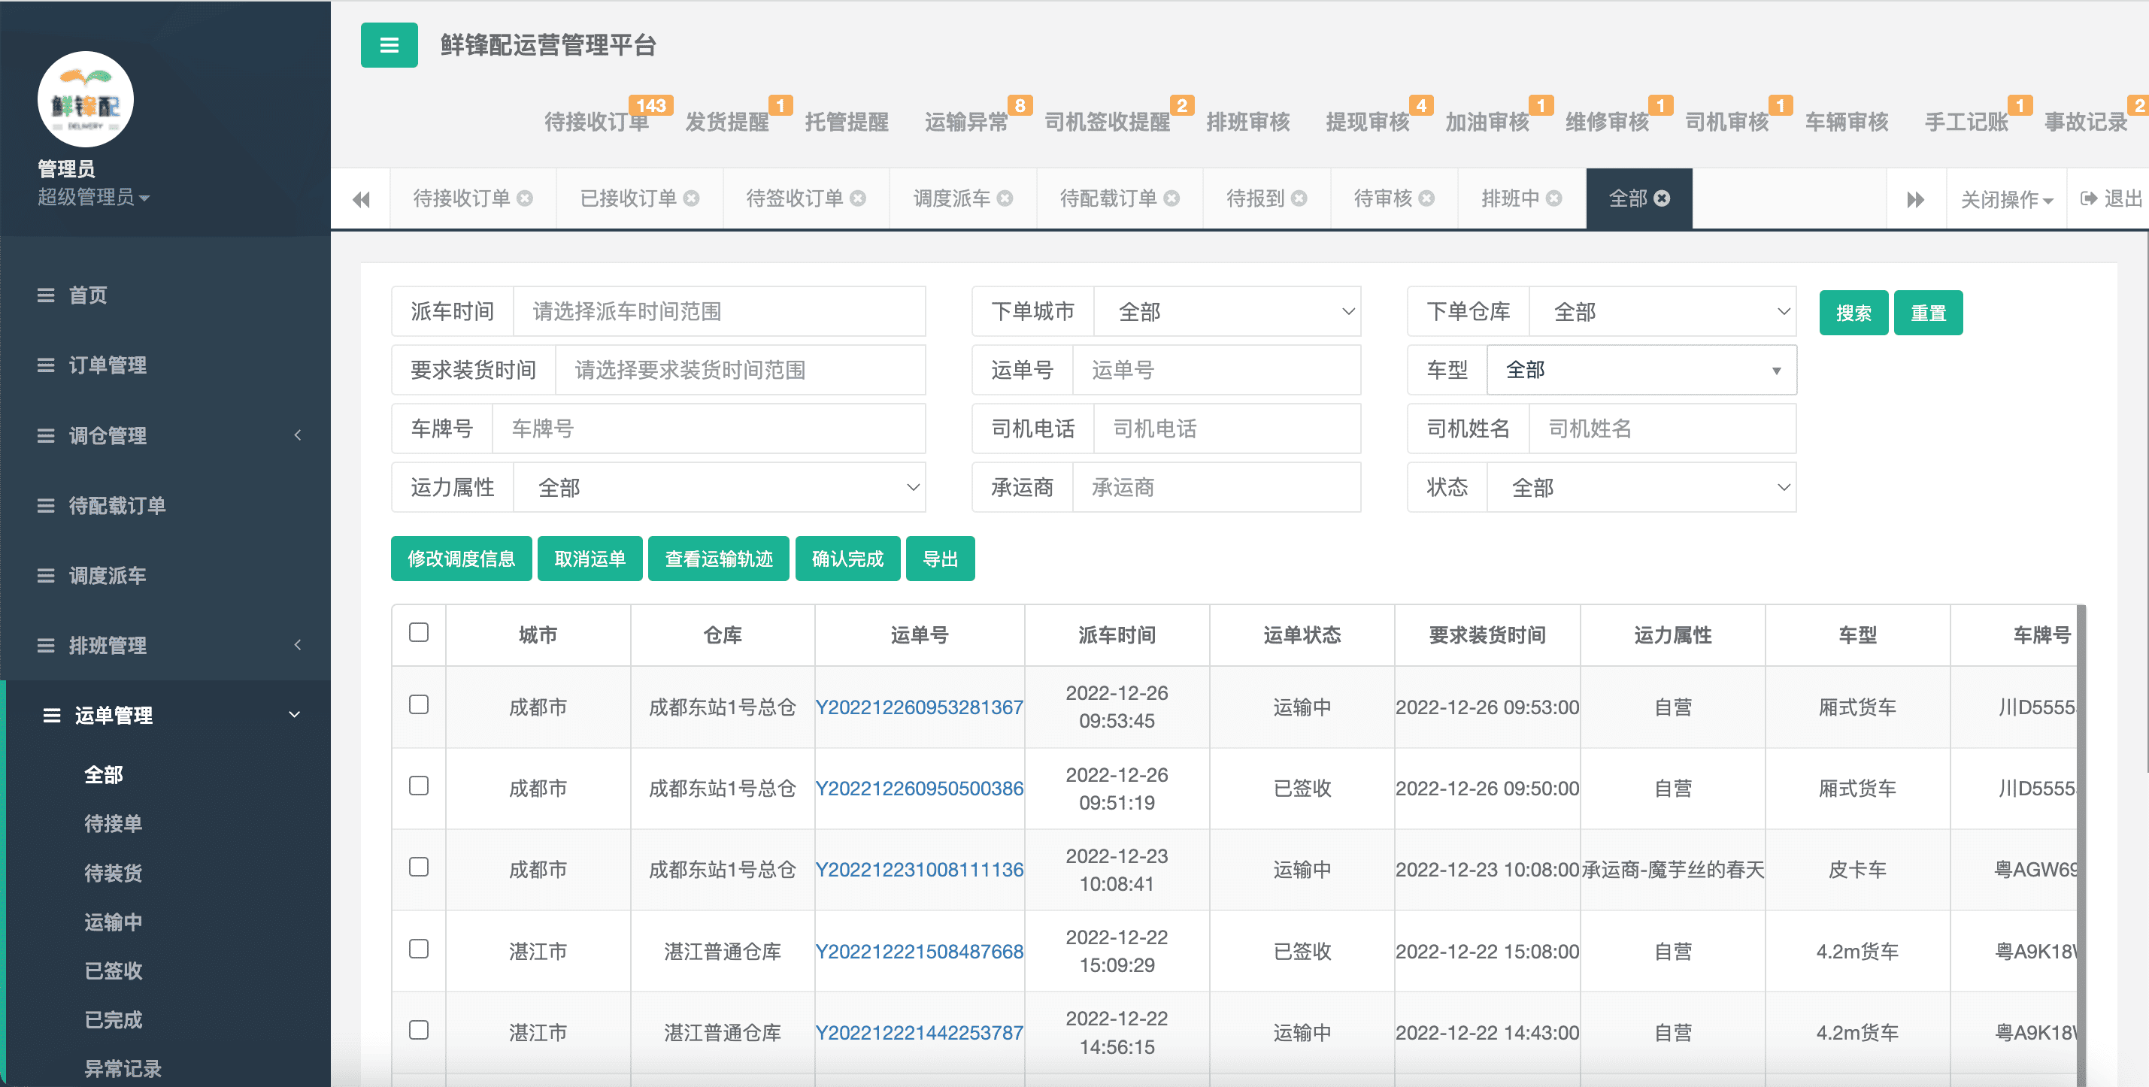
Task: Open the 状态 dropdown
Action: point(1641,487)
